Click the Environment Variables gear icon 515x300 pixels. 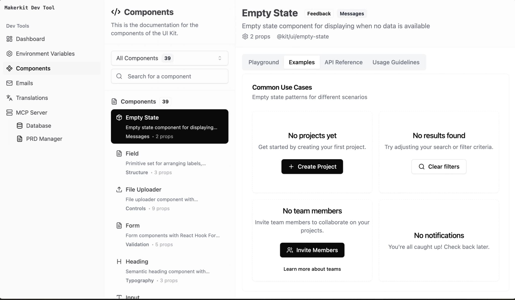(x=9, y=54)
